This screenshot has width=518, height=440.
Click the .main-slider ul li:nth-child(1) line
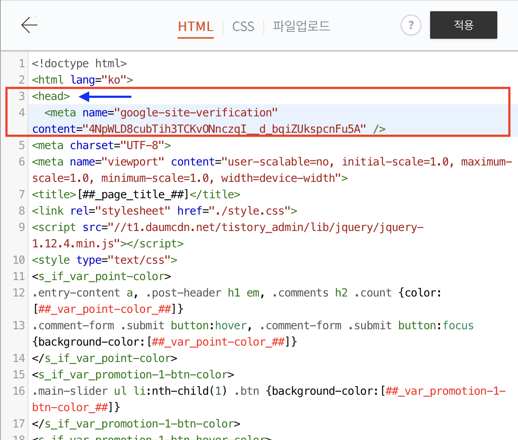269,391
